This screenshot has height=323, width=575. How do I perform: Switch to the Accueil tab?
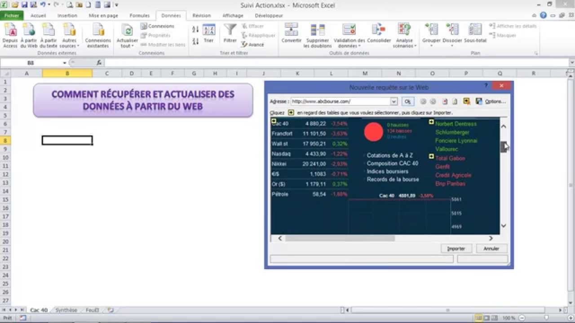(x=38, y=16)
